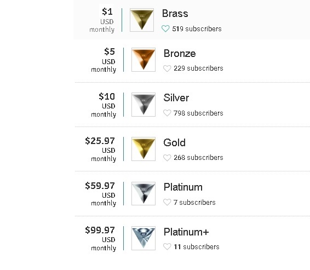Viewport: 310px width, 270px height.
Task: Open the Platinum+ tier title
Action: tap(186, 232)
